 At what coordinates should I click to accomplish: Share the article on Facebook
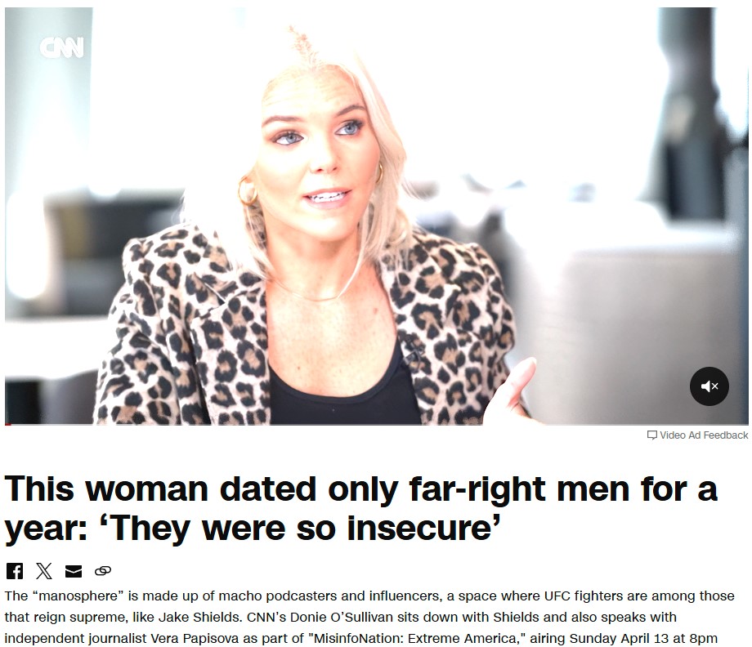(15, 571)
